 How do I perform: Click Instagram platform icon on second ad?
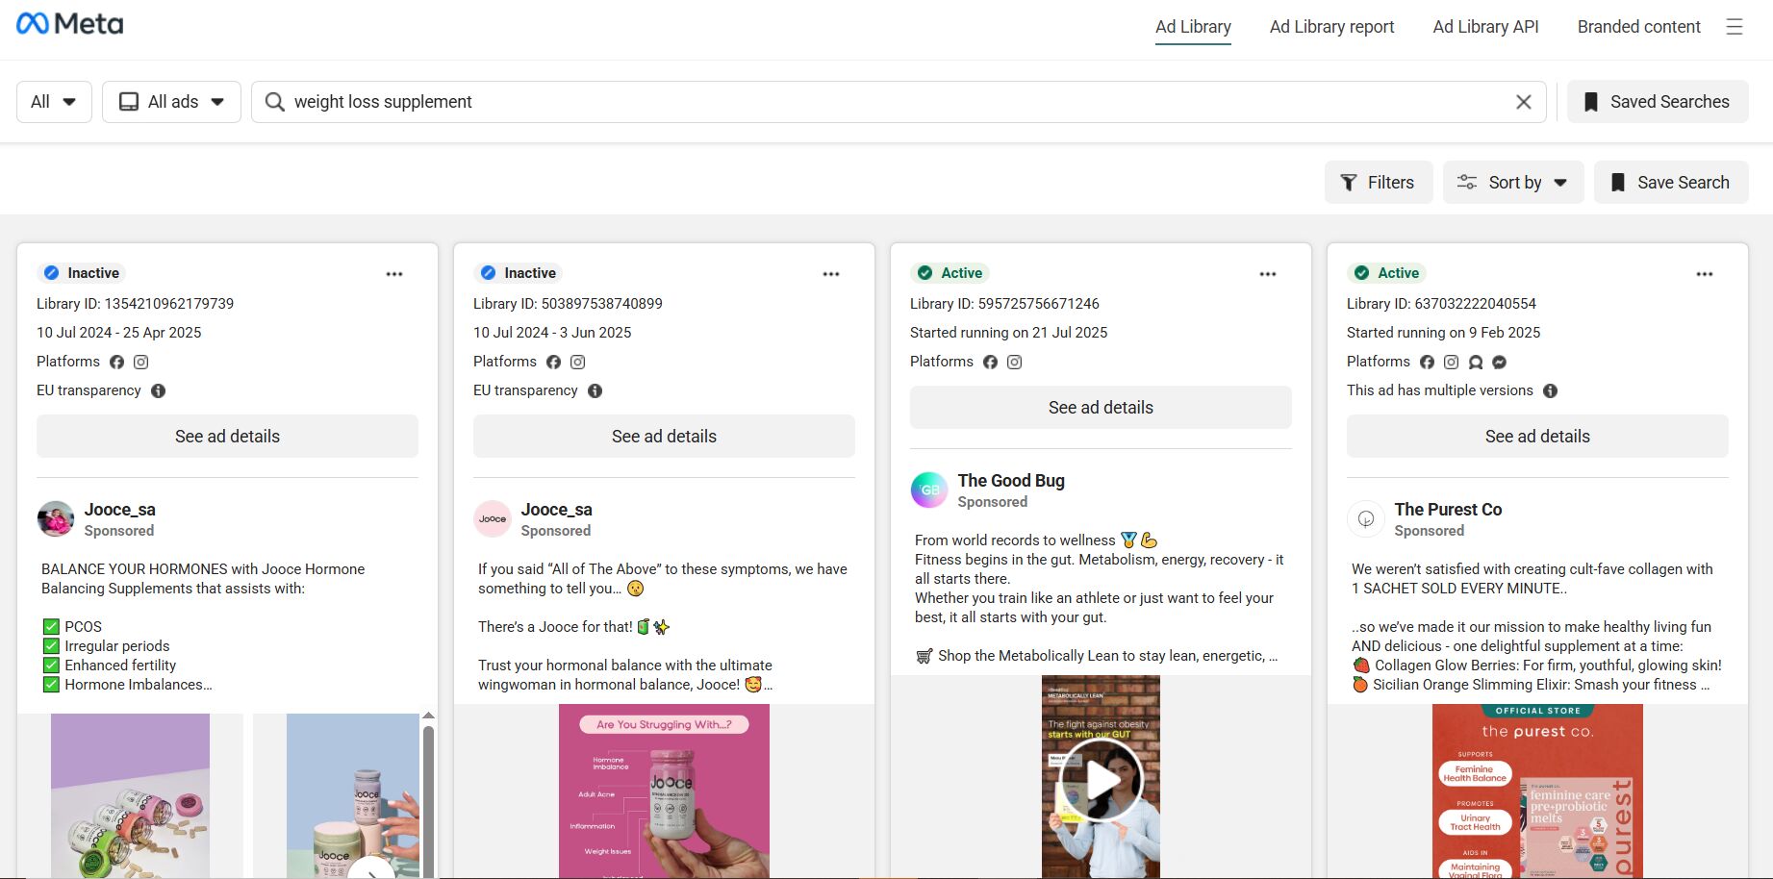(578, 363)
